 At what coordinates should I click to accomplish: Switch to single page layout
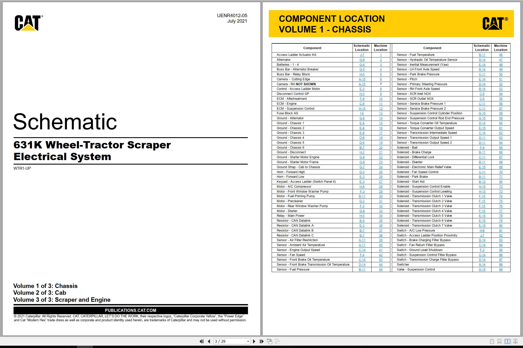492,342
